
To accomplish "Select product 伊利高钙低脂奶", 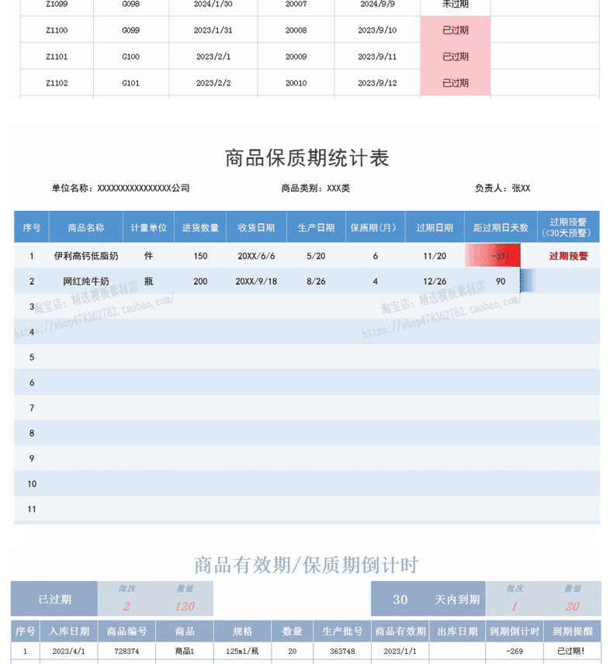I will click(86, 256).
